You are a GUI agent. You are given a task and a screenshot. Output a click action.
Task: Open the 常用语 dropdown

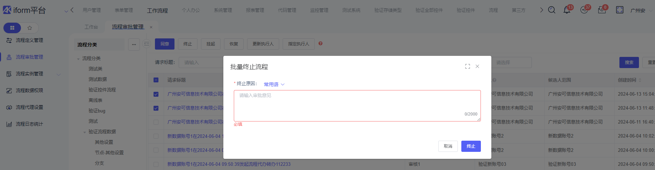(274, 84)
